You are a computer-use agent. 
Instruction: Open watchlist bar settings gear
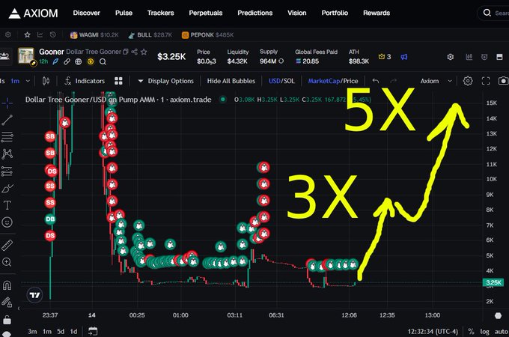(8, 34)
